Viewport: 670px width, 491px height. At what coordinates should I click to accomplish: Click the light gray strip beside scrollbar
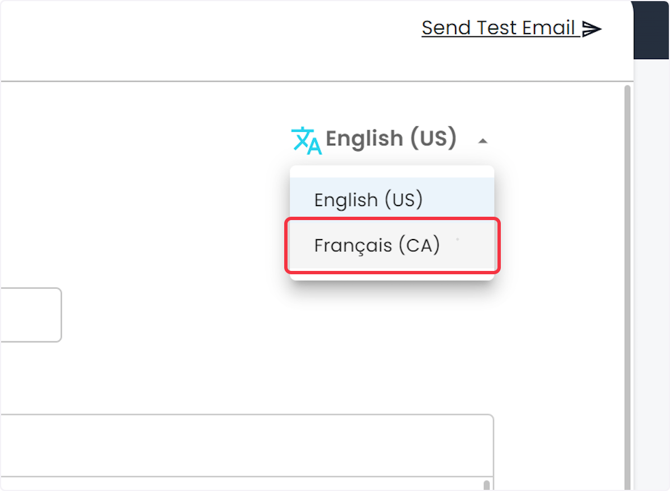coord(652,274)
